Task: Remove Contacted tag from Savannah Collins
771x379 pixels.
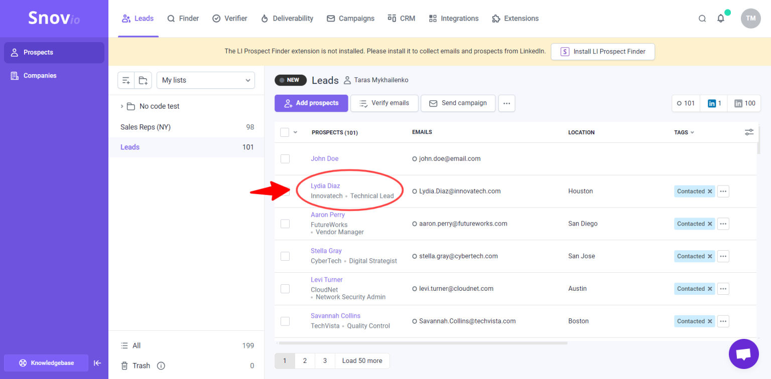Action: [x=710, y=321]
